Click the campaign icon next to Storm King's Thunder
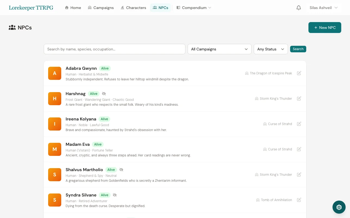This screenshot has height=218, width=350. 257,98
